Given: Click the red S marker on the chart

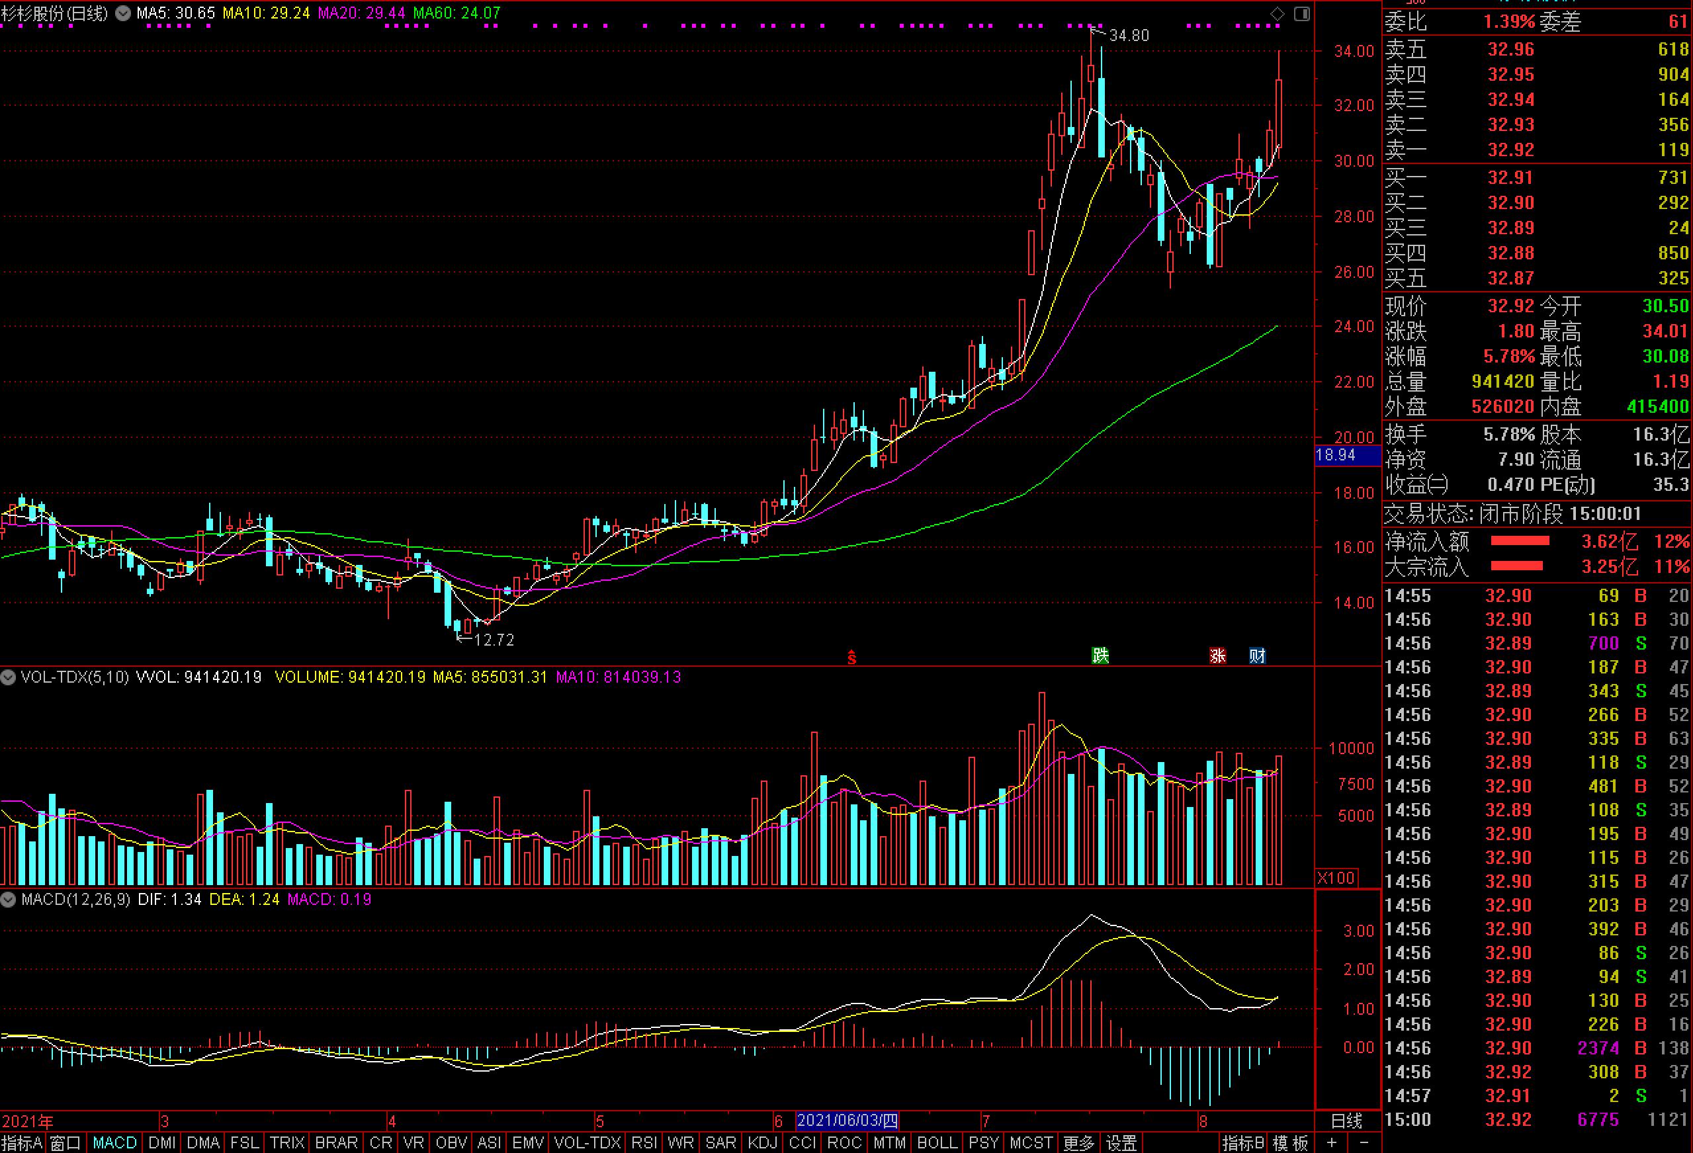Looking at the screenshot, I should pos(851,657).
